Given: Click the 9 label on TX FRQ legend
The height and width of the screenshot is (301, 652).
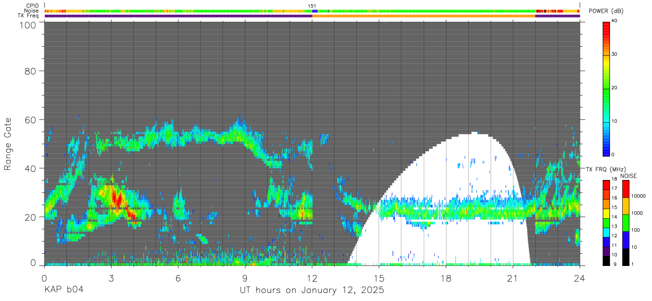Looking at the screenshot, I should pyautogui.click(x=614, y=264).
